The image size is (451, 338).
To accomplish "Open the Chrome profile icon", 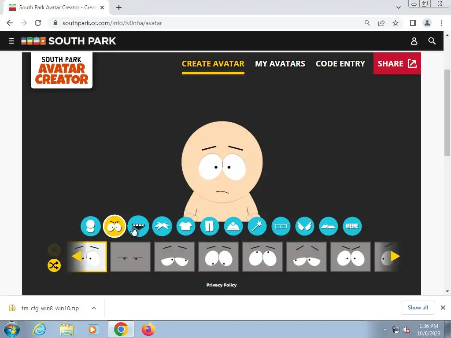I will pos(427,23).
